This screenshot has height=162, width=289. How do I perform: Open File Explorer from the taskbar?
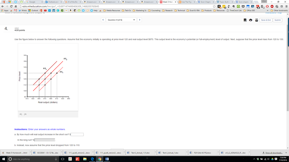(85, 159)
